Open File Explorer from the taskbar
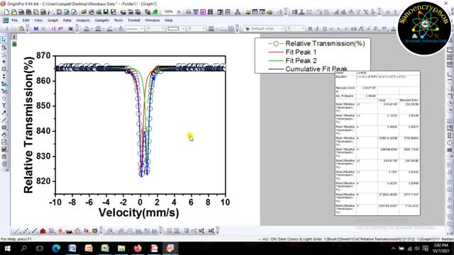 121,248
